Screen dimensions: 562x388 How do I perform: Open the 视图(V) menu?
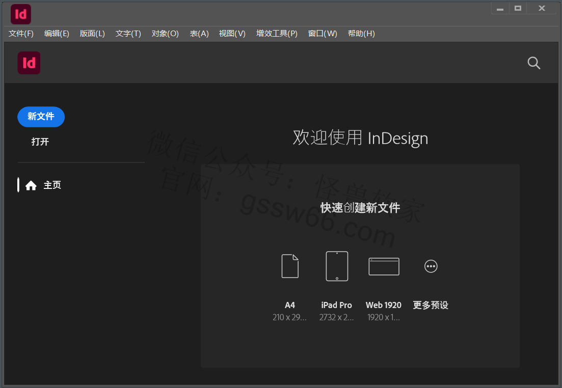(x=232, y=34)
